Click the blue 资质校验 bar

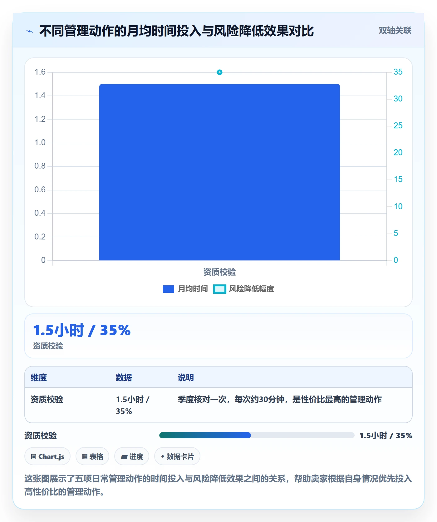click(219, 172)
